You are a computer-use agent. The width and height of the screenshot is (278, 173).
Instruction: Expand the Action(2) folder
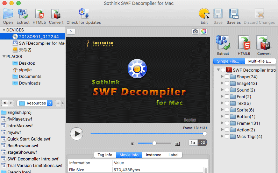[222, 130]
